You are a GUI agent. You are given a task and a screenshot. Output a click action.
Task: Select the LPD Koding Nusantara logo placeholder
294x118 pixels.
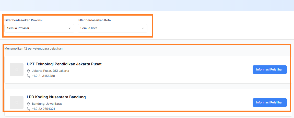(17, 103)
